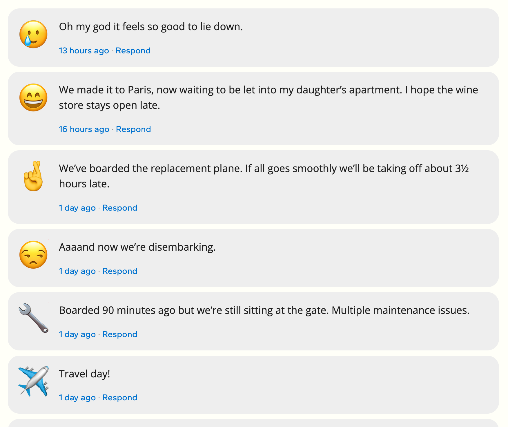Respond to the Travel day post
508x427 pixels.
(120, 398)
